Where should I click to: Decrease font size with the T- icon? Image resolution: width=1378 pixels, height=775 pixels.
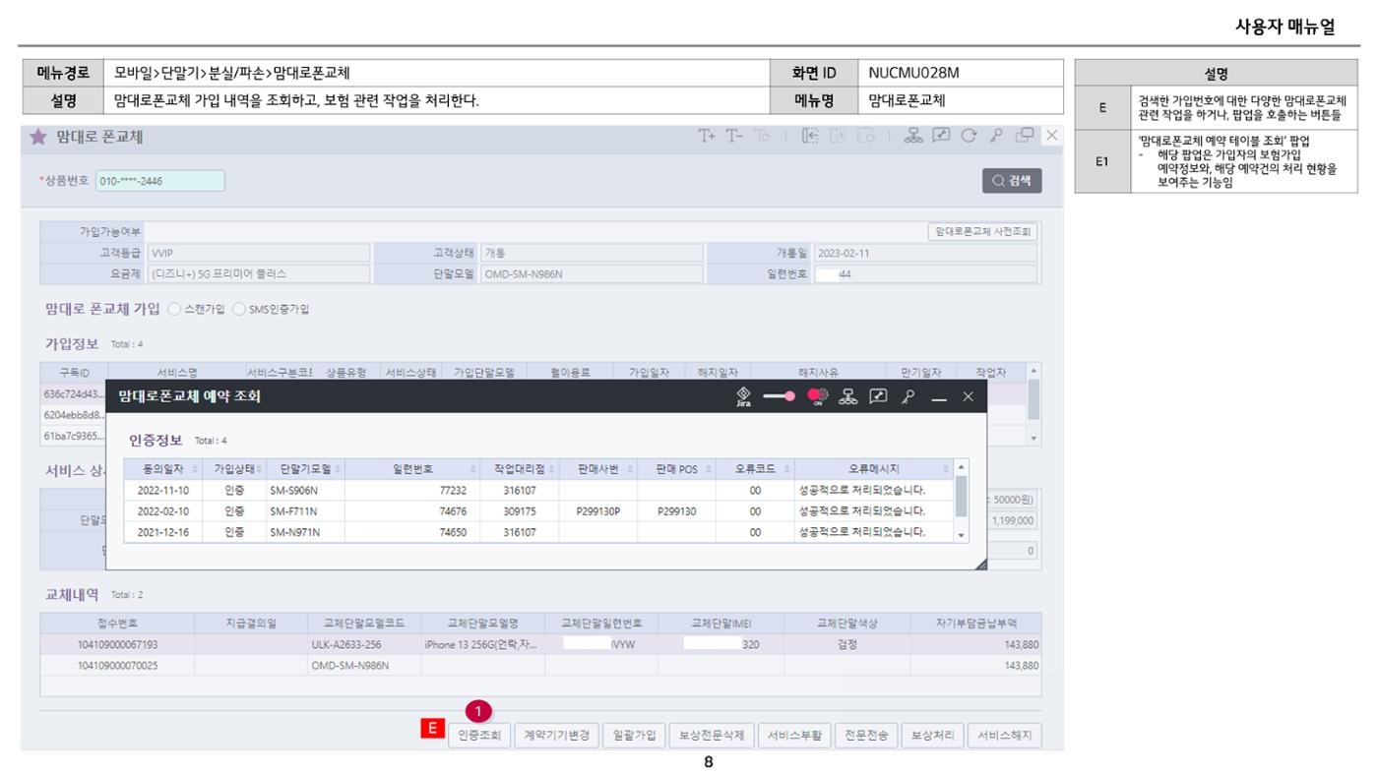click(x=734, y=137)
